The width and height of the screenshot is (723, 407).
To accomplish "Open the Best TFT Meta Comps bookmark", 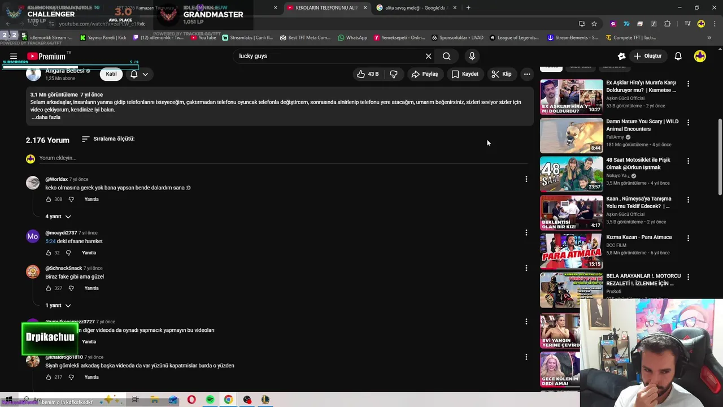I will click(x=306, y=38).
